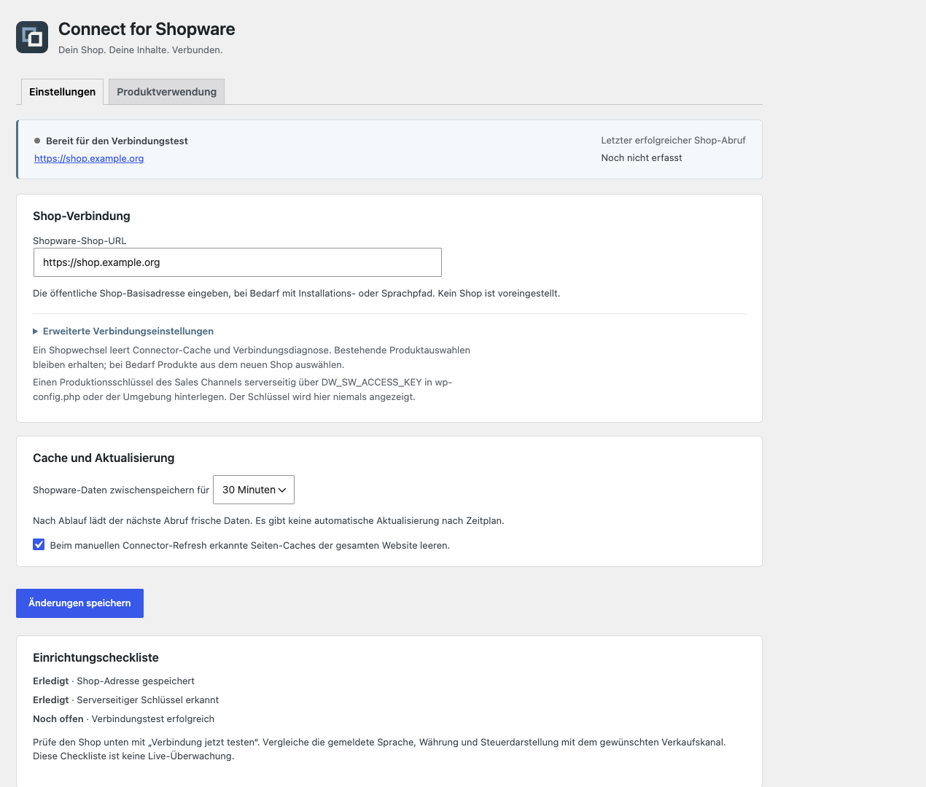
Task: Focus the Shopware-Shop-URL input field
Action: pos(238,262)
